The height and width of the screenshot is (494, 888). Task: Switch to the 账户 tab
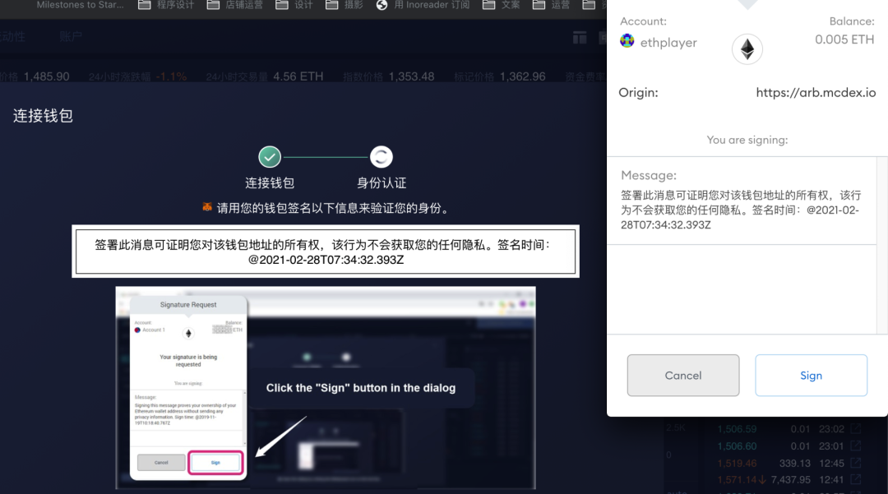coord(71,37)
